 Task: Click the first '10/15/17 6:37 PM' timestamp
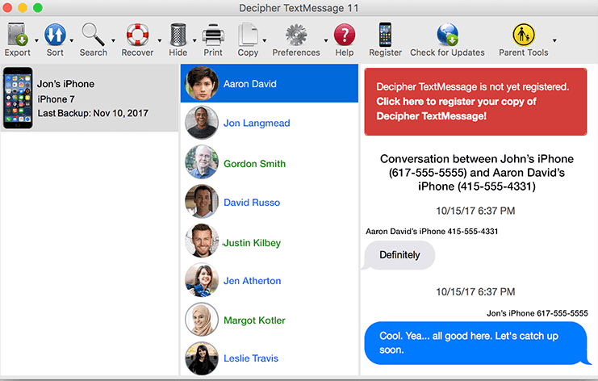(475, 211)
